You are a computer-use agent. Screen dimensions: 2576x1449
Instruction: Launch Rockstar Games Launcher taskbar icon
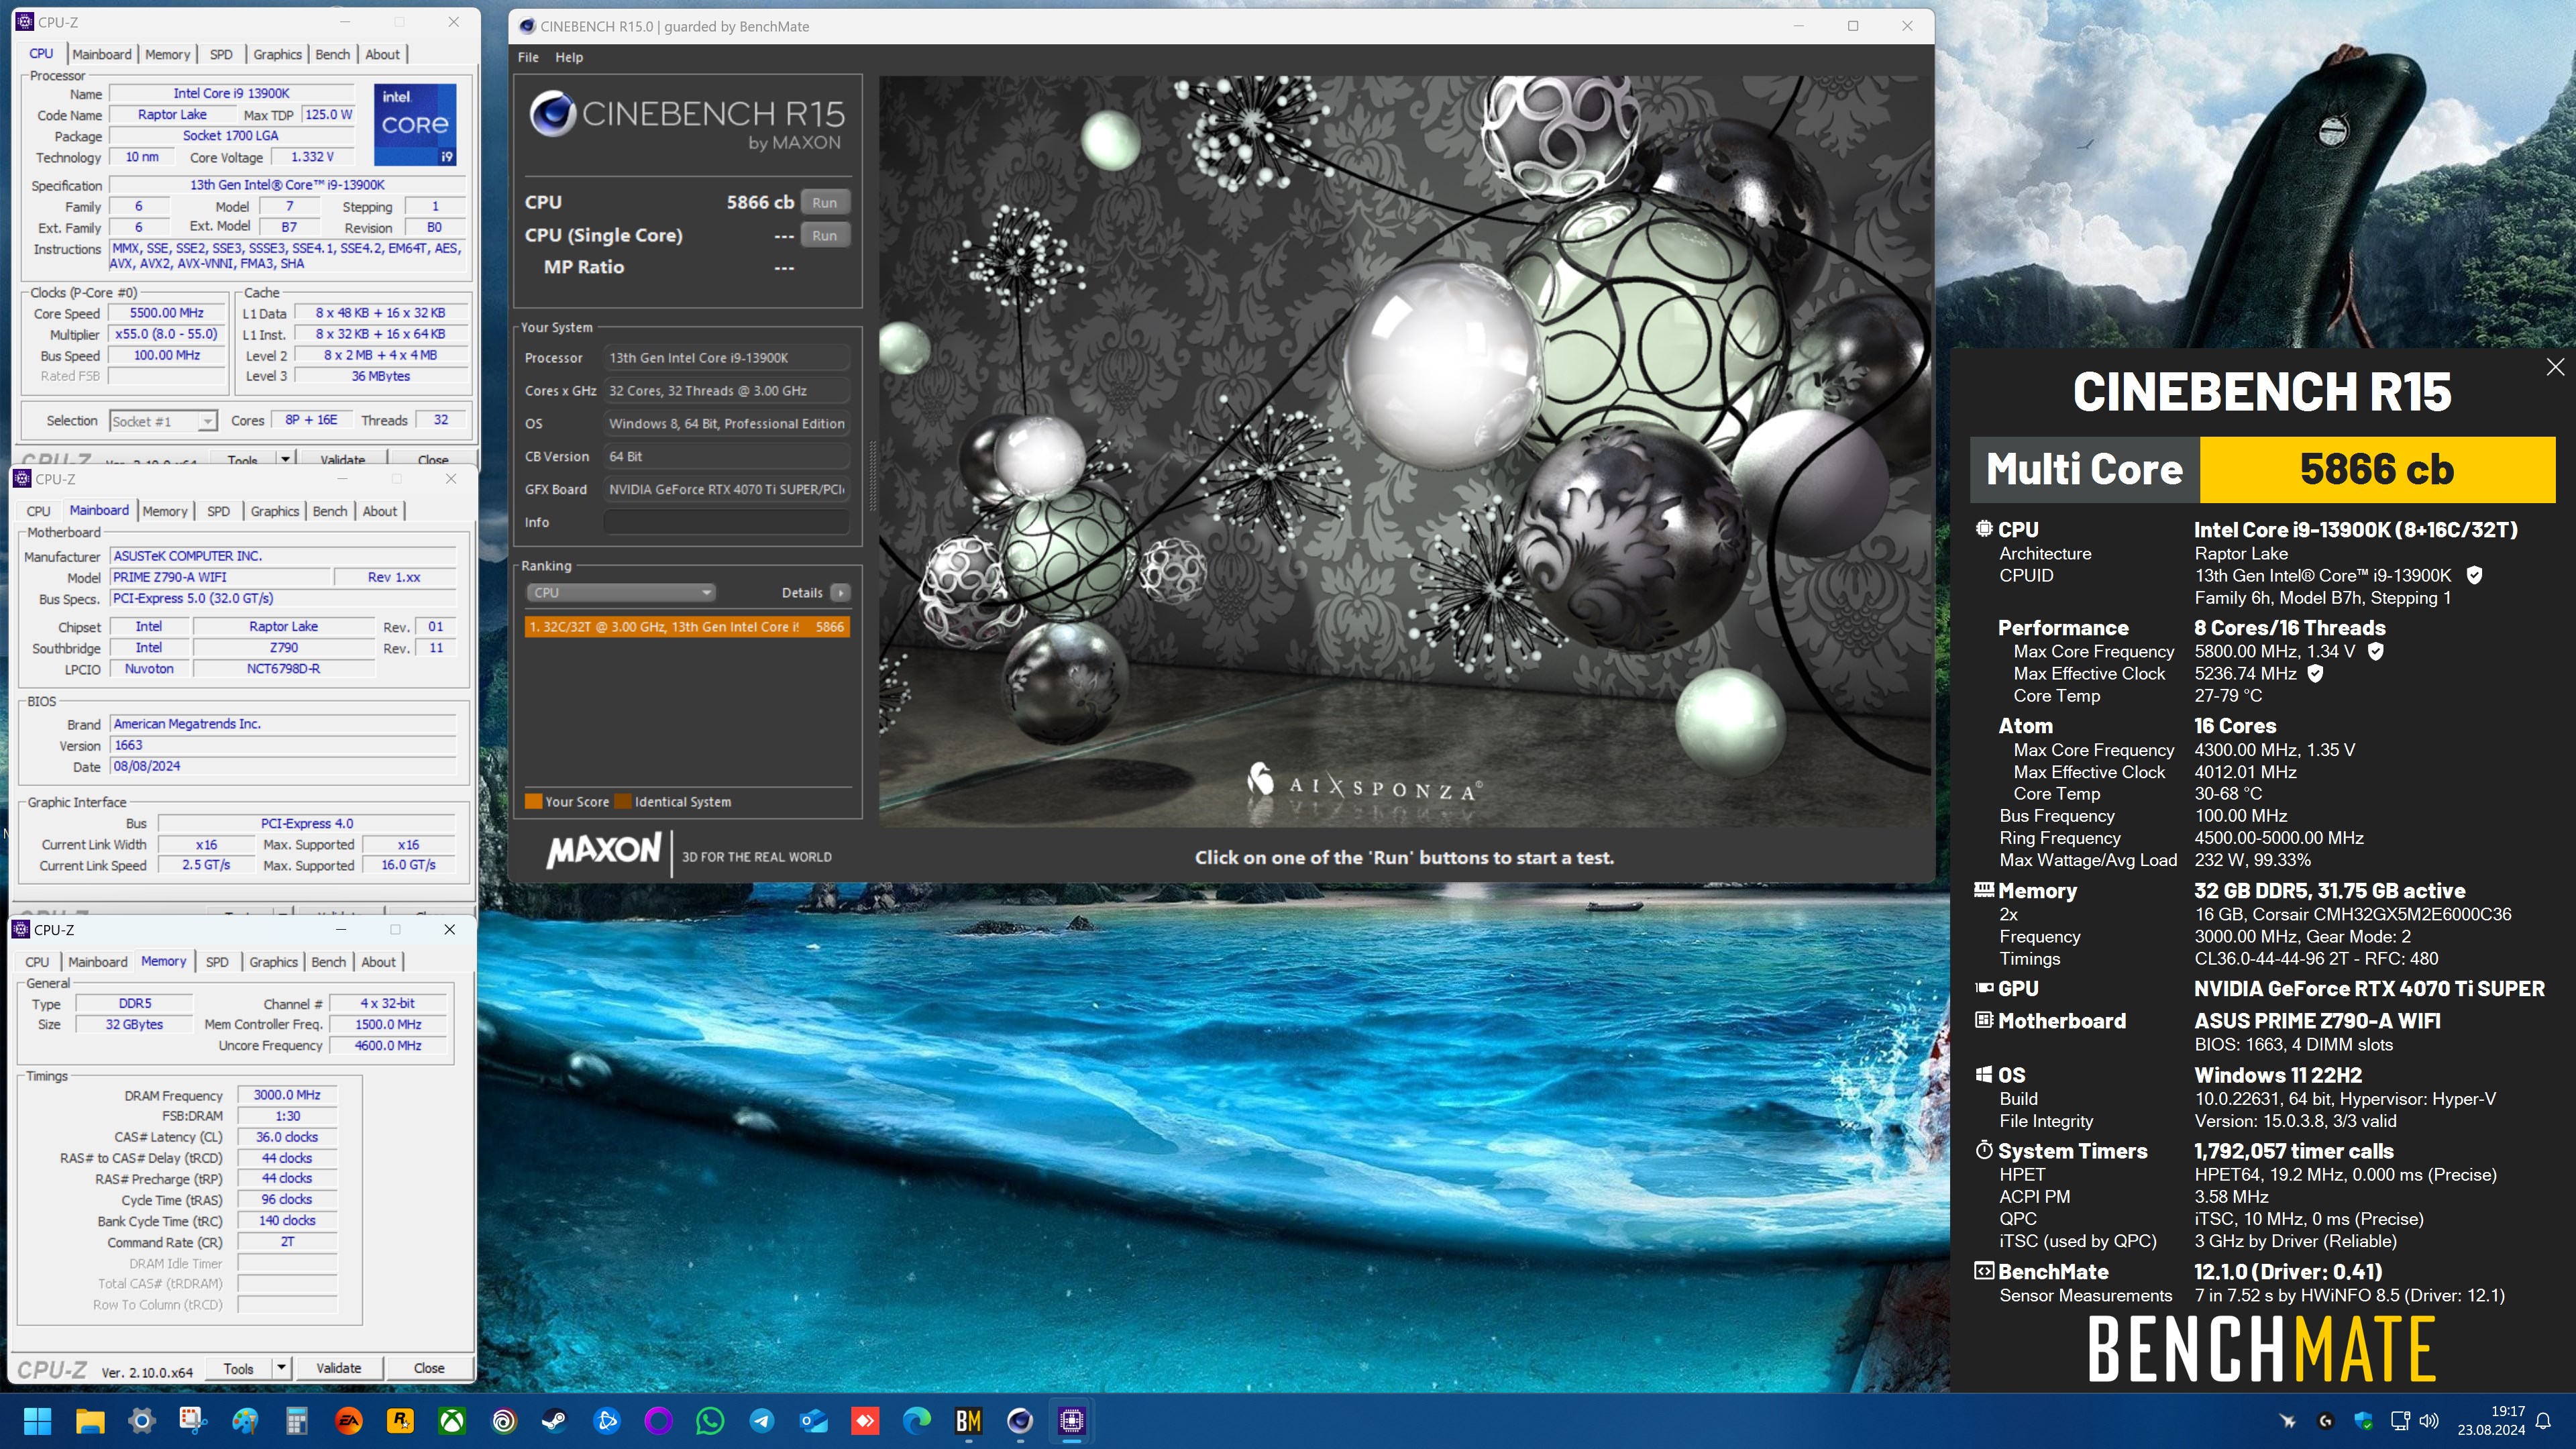(401, 1420)
